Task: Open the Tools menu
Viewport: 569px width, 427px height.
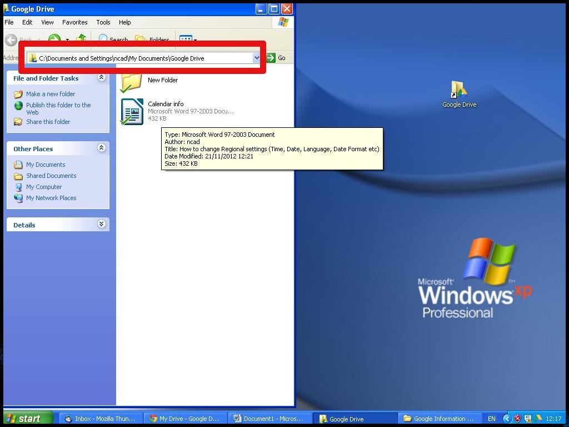Action: pos(103,22)
